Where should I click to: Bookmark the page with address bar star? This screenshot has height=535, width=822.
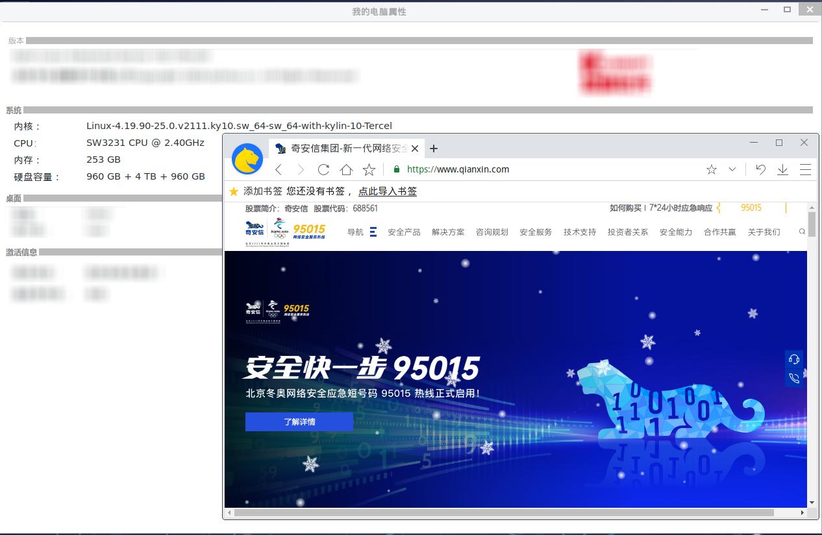[x=712, y=169]
